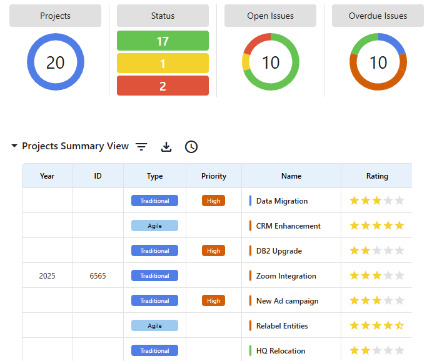Click the Relabel Entities star rating
The width and height of the screenshot is (427, 361).
click(377, 325)
